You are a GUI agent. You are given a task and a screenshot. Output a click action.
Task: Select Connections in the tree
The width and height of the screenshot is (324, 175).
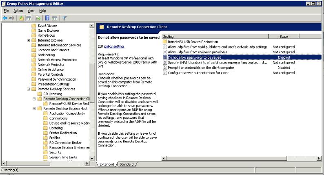(58, 118)
